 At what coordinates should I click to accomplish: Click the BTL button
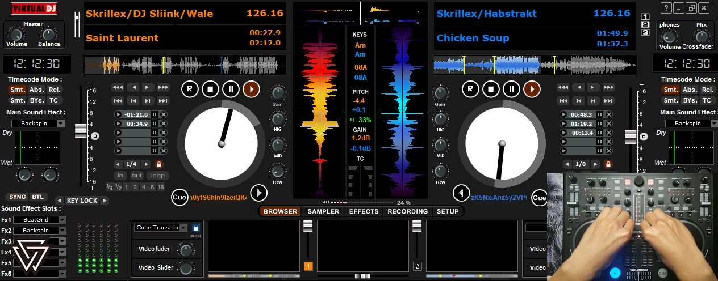tap(37, 197)
